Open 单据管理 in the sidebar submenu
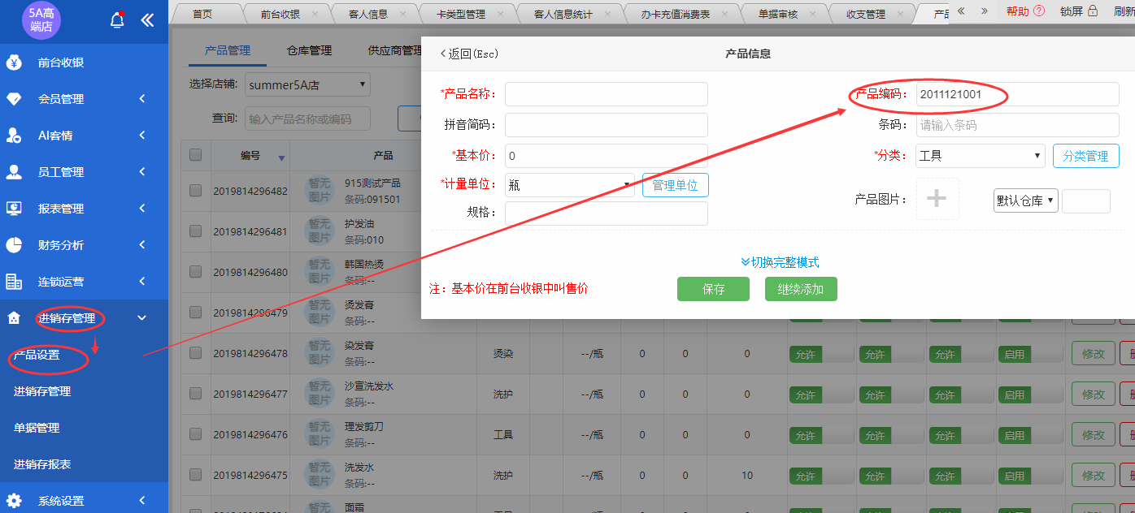 pyautogui.click(x=37, y=428)
